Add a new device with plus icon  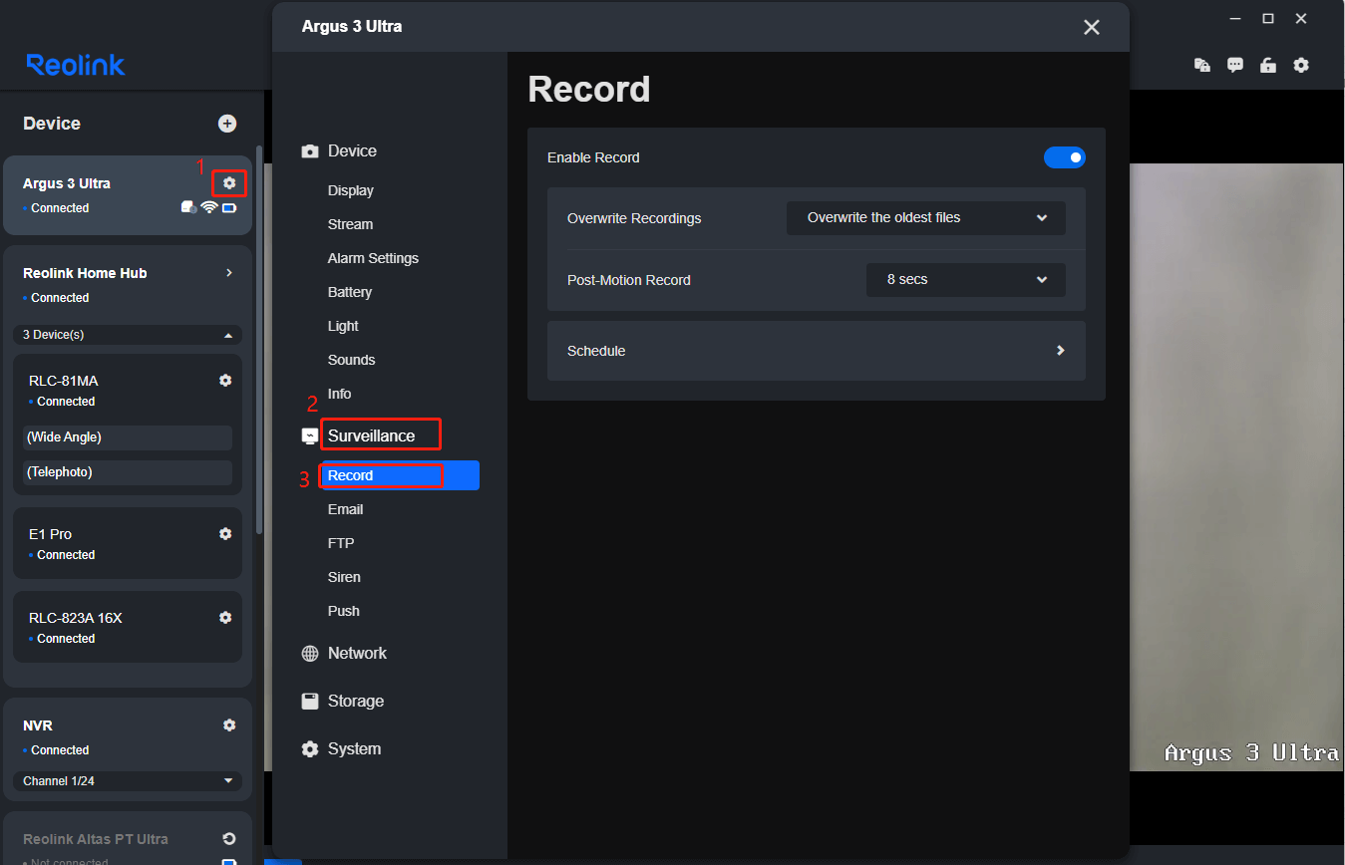[x=227, y=124]
